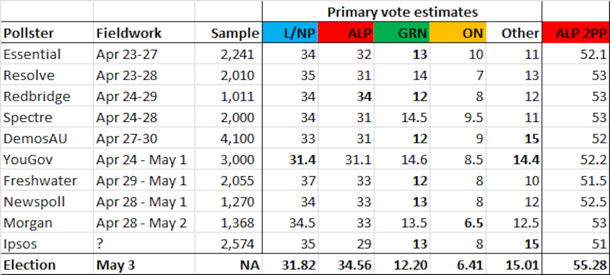Select YouGov's L/NP value 31.4
Viewport: 610px width, 275px height.
[302, 160]
